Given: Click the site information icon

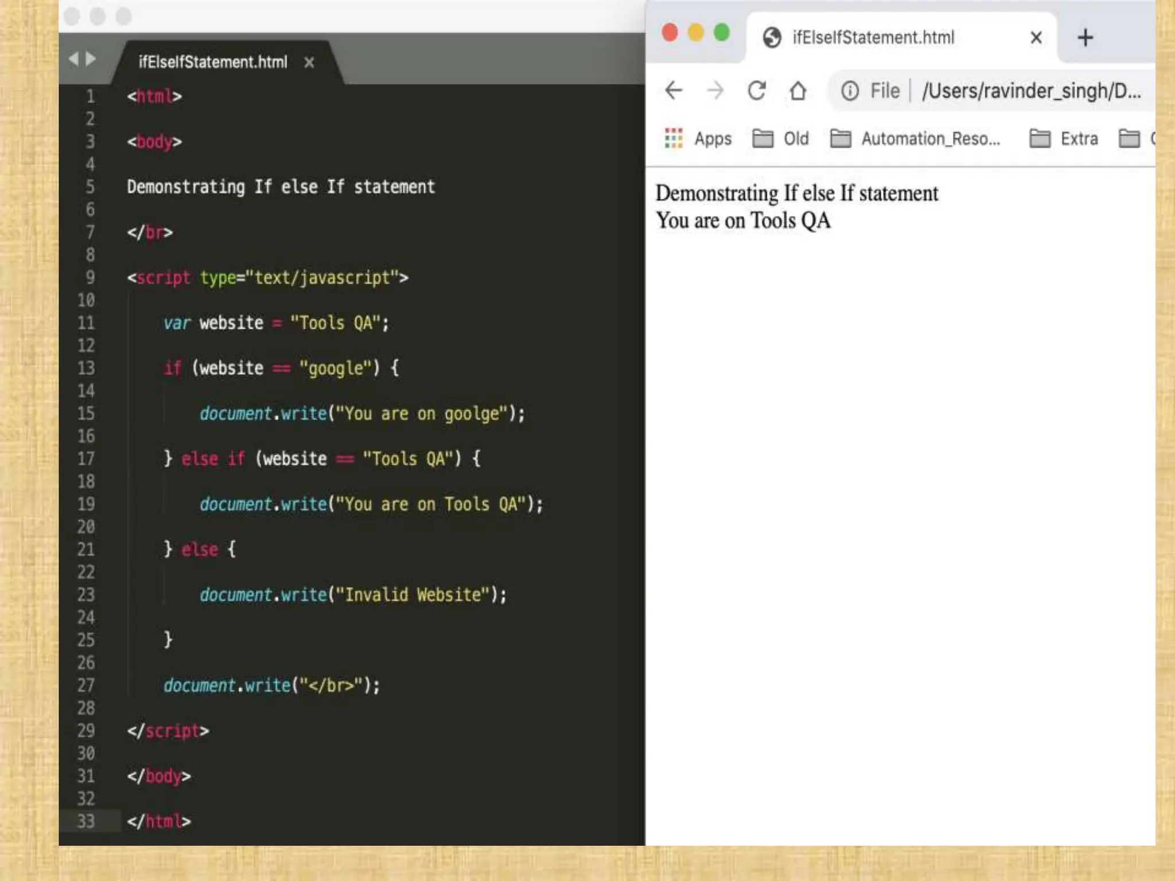Looking at the screenshot, I should 850,91.
